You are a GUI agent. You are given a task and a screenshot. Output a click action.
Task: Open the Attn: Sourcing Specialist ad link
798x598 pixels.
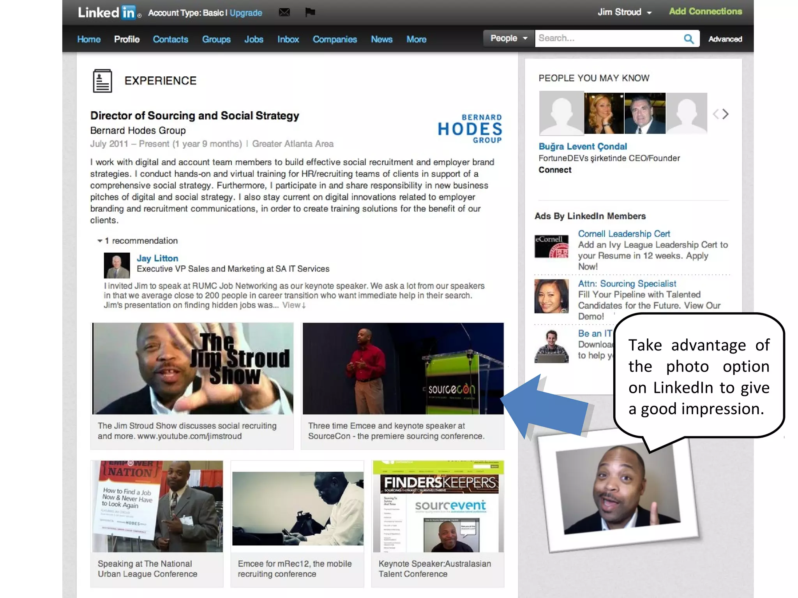point(627,283)
